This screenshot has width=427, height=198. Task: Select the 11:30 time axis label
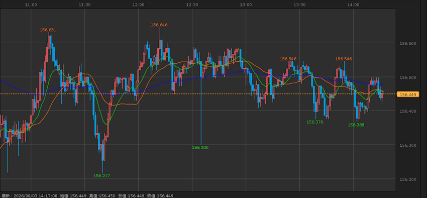[x=85, y=5]
